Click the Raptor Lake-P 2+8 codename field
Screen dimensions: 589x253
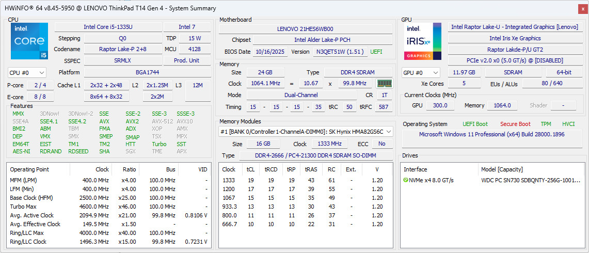click(x=123, y=49)
